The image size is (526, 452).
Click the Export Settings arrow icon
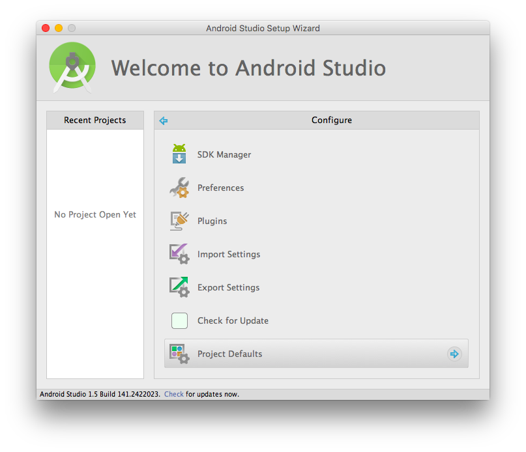coord(179,287)
